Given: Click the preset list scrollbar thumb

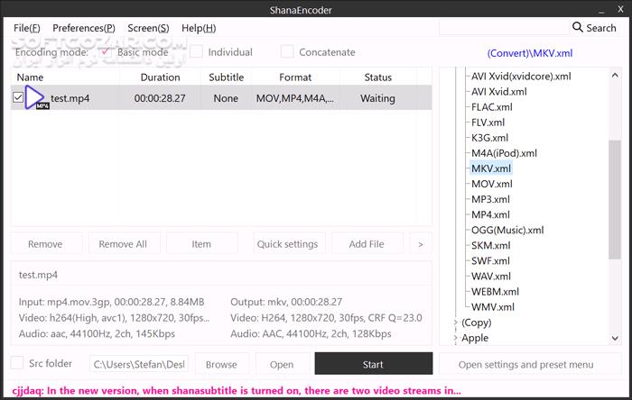Looking at the screenshot, I should pos(615,200).
